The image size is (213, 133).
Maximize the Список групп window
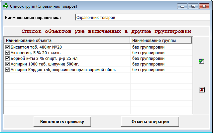click(x=193, y=6)
